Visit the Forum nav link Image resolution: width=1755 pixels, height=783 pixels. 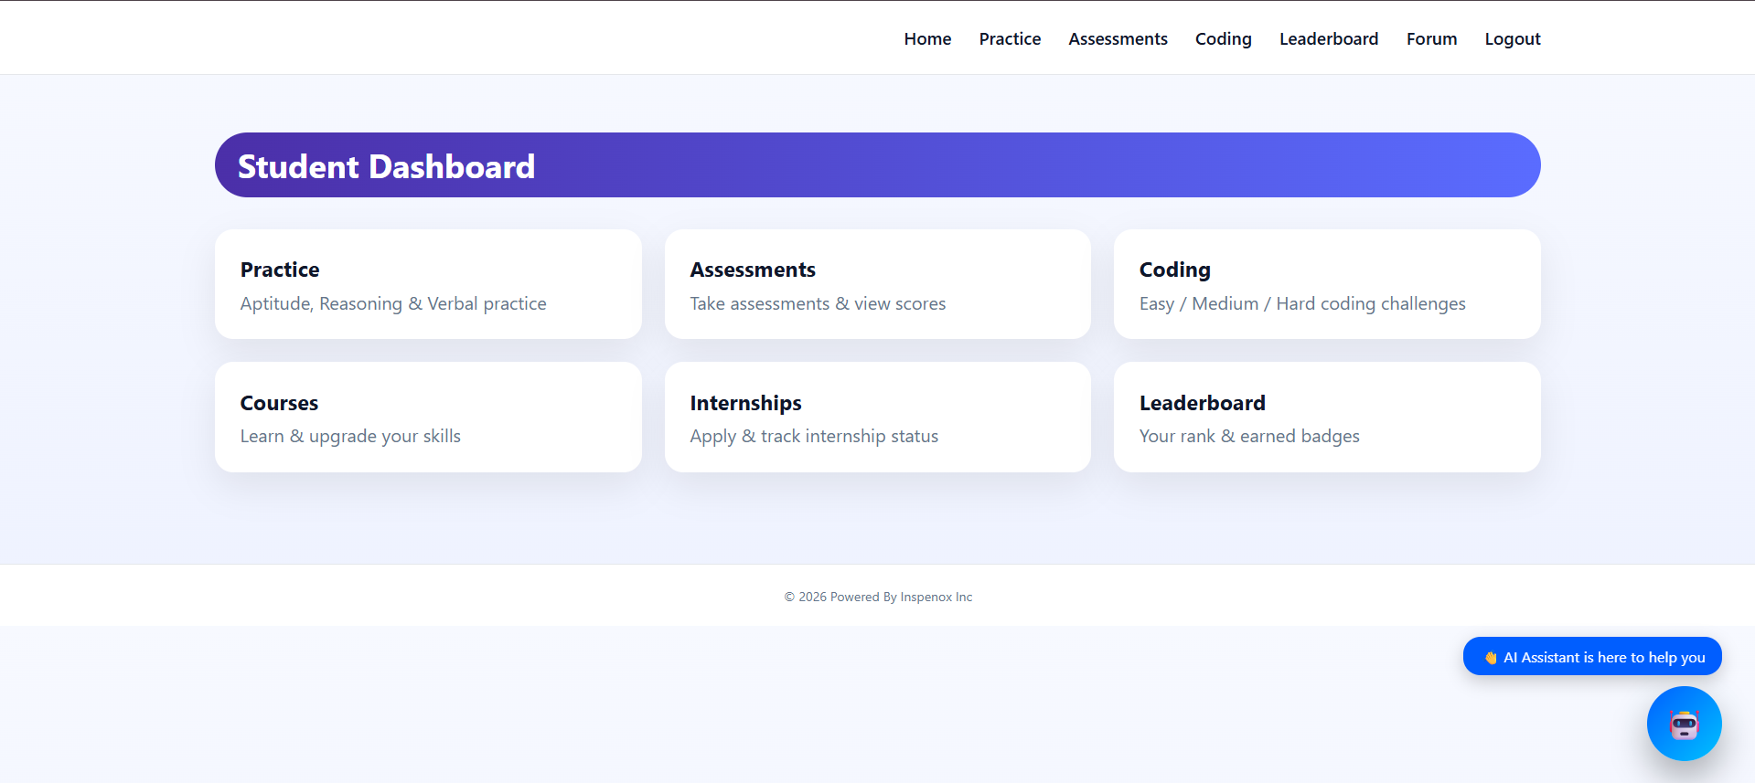(1431, 39)
